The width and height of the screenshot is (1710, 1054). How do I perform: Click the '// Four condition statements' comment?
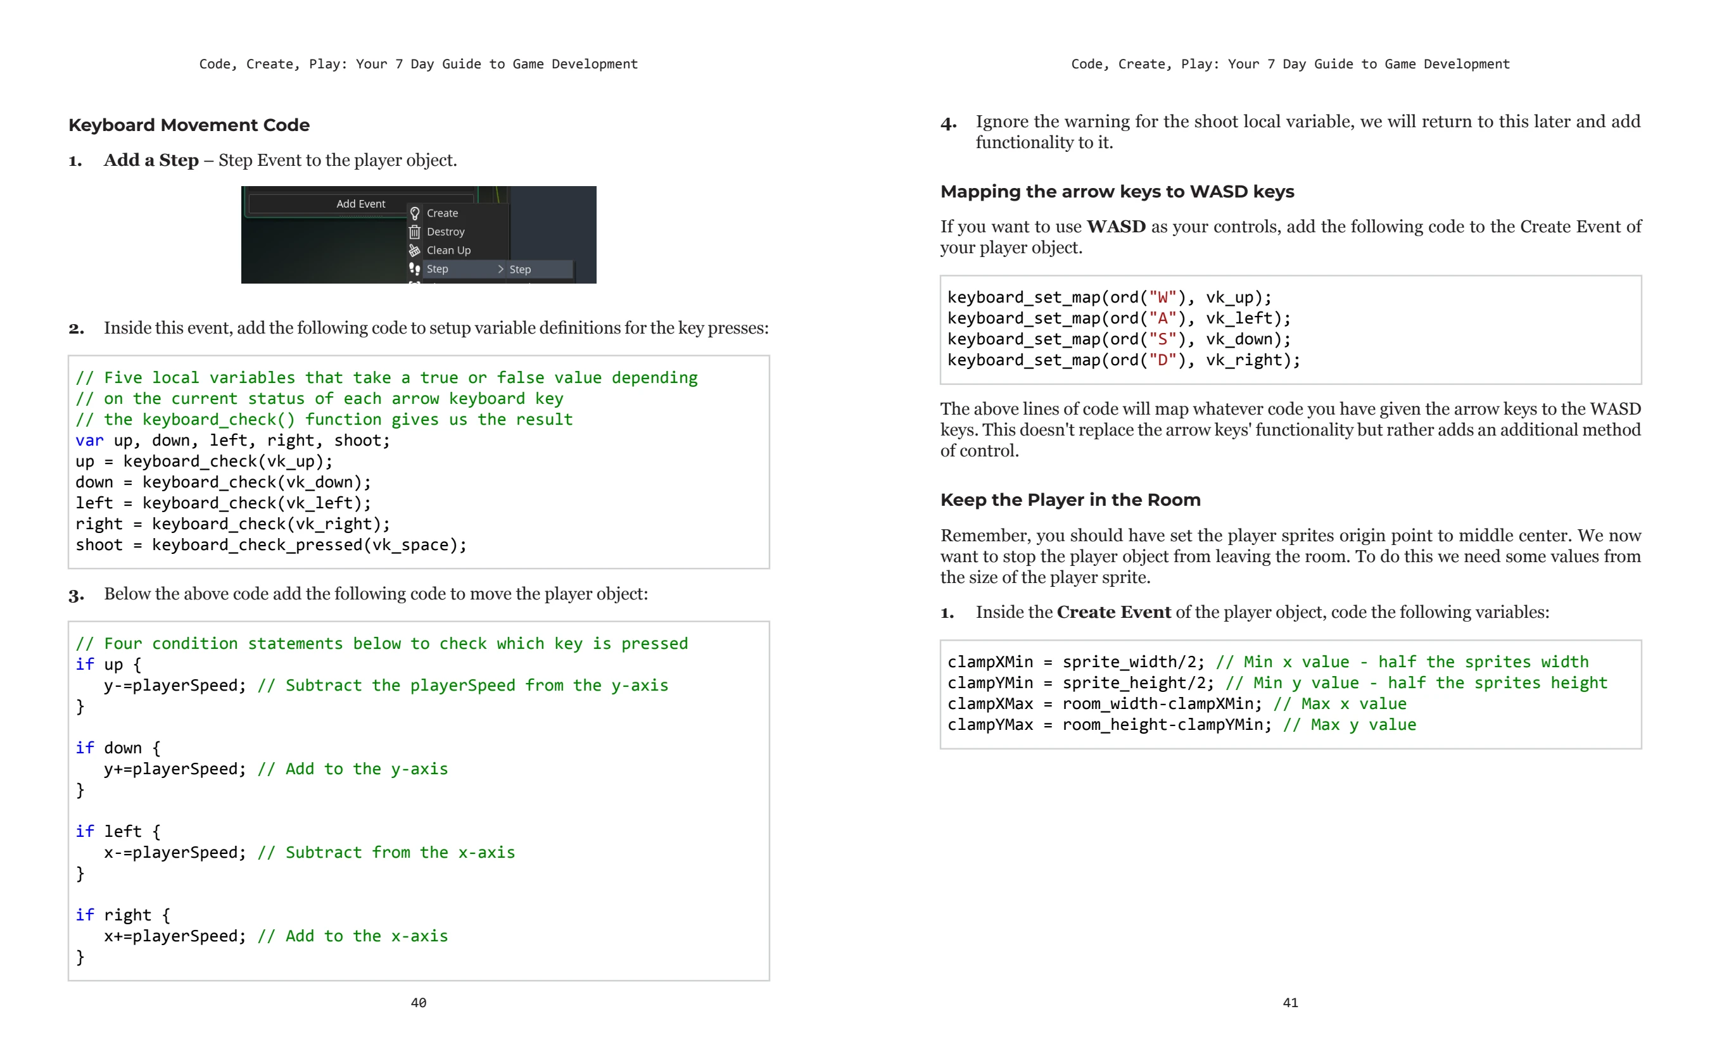381,643
